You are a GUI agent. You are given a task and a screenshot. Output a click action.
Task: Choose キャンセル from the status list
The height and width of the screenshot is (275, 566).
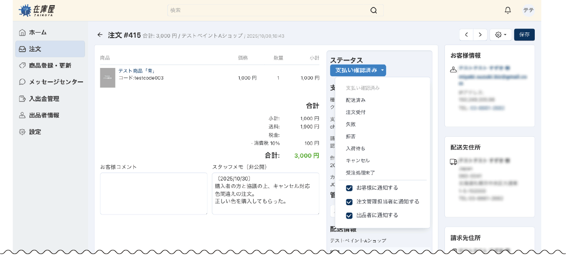coord(358,161)
